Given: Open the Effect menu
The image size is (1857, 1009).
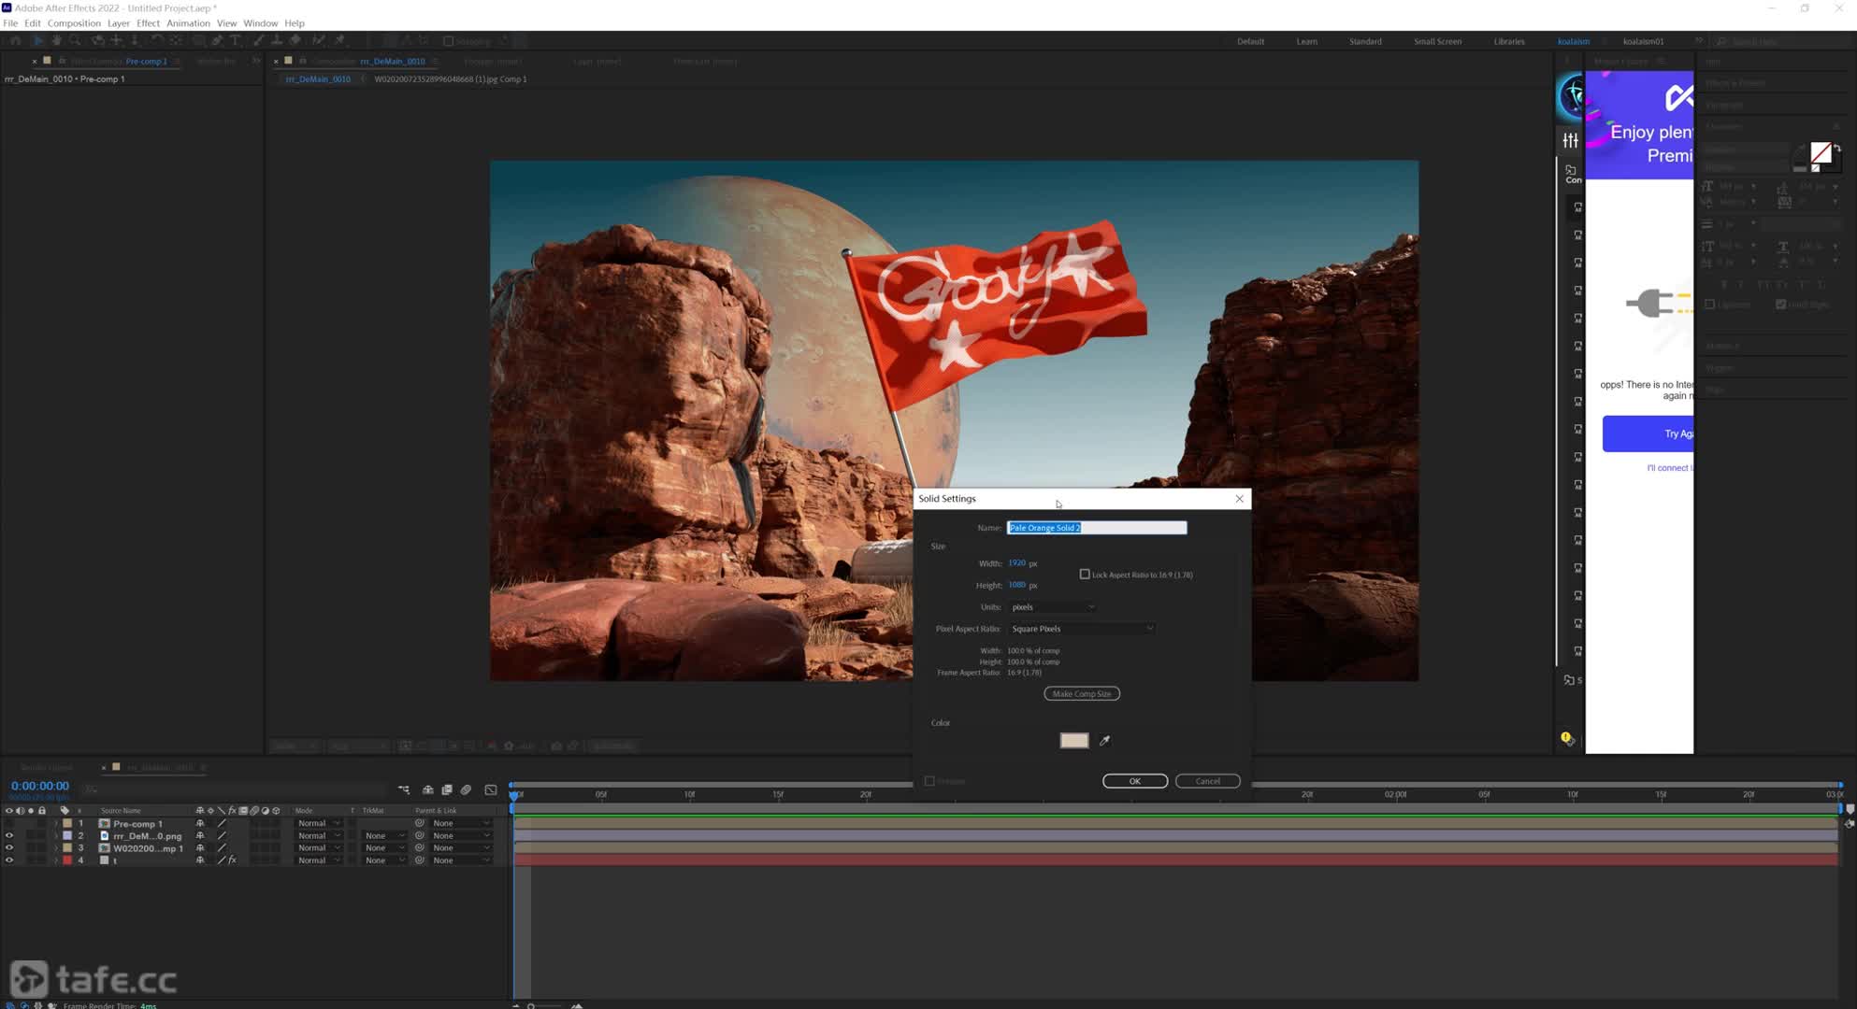Looking at the screenshot, I should point(148,23).
